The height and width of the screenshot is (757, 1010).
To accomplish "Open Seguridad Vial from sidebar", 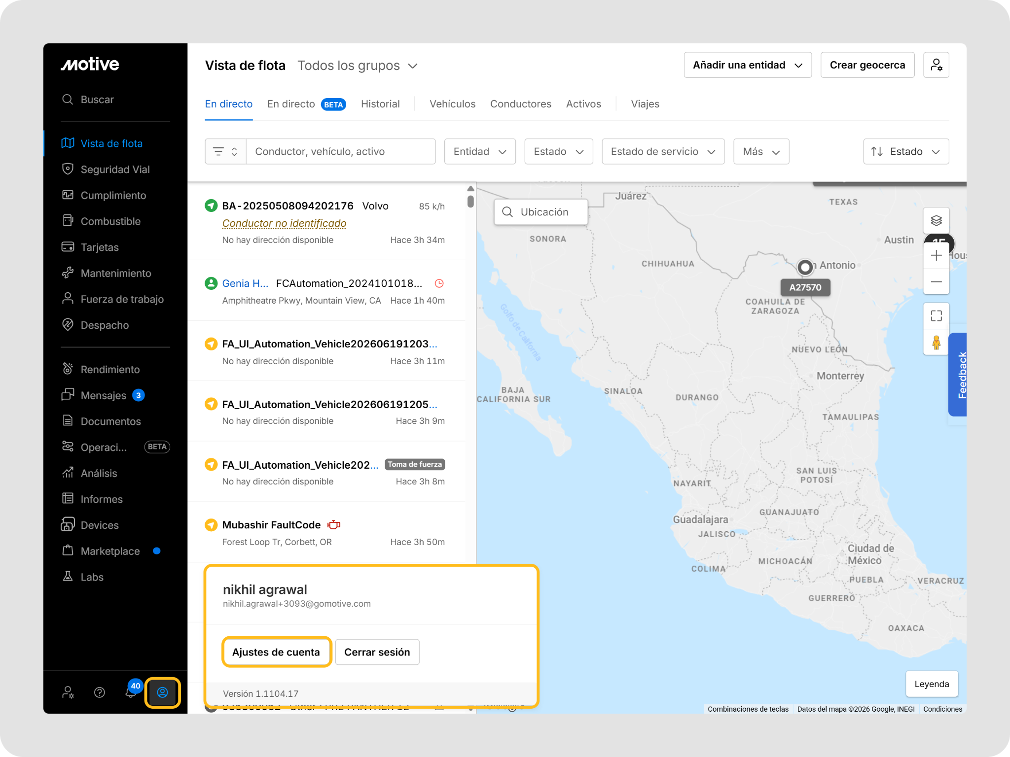I will tap(106, 170).
